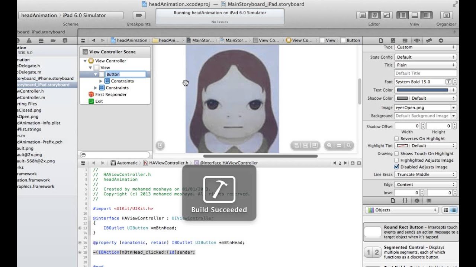Toggle the Navigator pane view button
This screenshot has height=267, width=476.
(402, 15)
